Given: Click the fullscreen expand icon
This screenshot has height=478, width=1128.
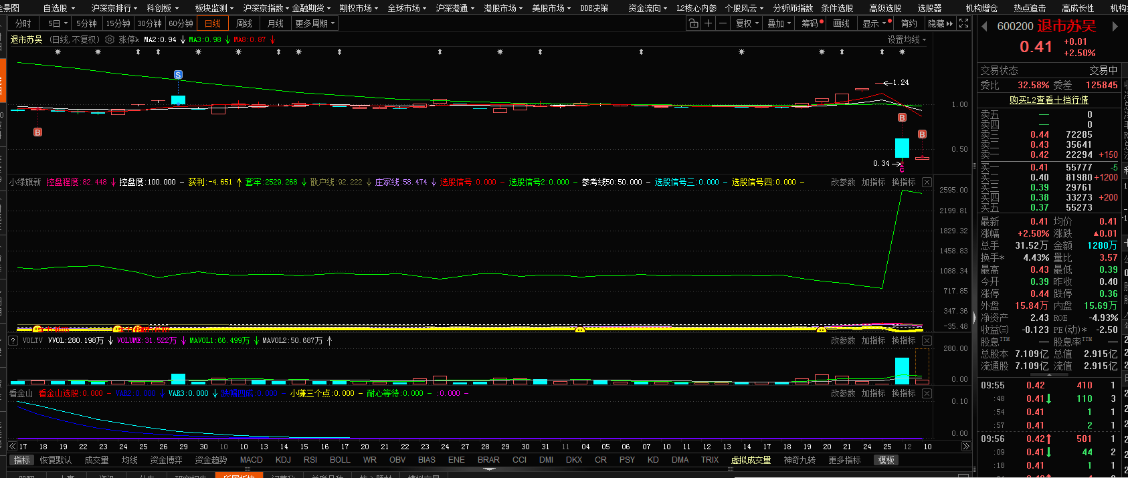Looking at the screenshot, I should click(964, 23).
